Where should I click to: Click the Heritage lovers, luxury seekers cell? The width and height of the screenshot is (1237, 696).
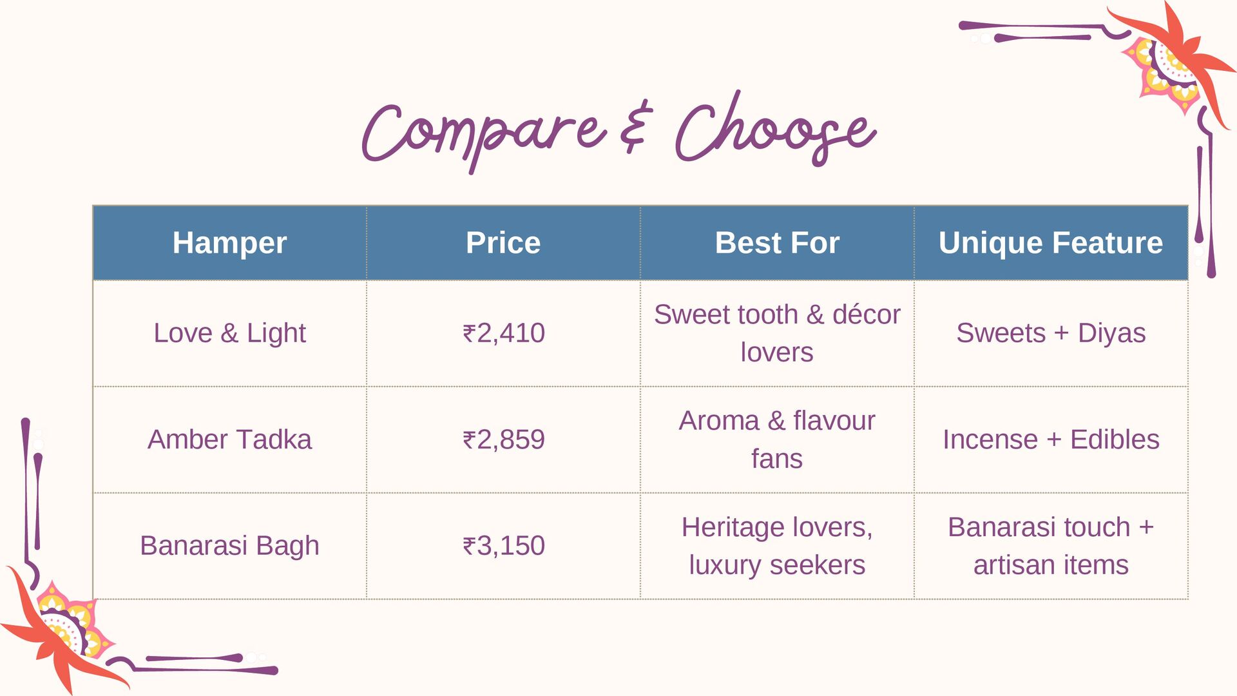(777, 546)
